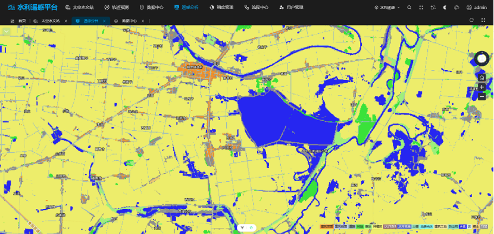The width and height of the screenshot is (494, 234).
Task: Click the map home extent button
Action: point(482,78)
